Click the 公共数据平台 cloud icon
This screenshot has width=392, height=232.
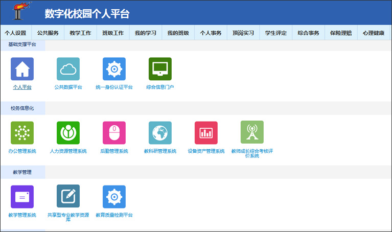(x=68, y=69)
